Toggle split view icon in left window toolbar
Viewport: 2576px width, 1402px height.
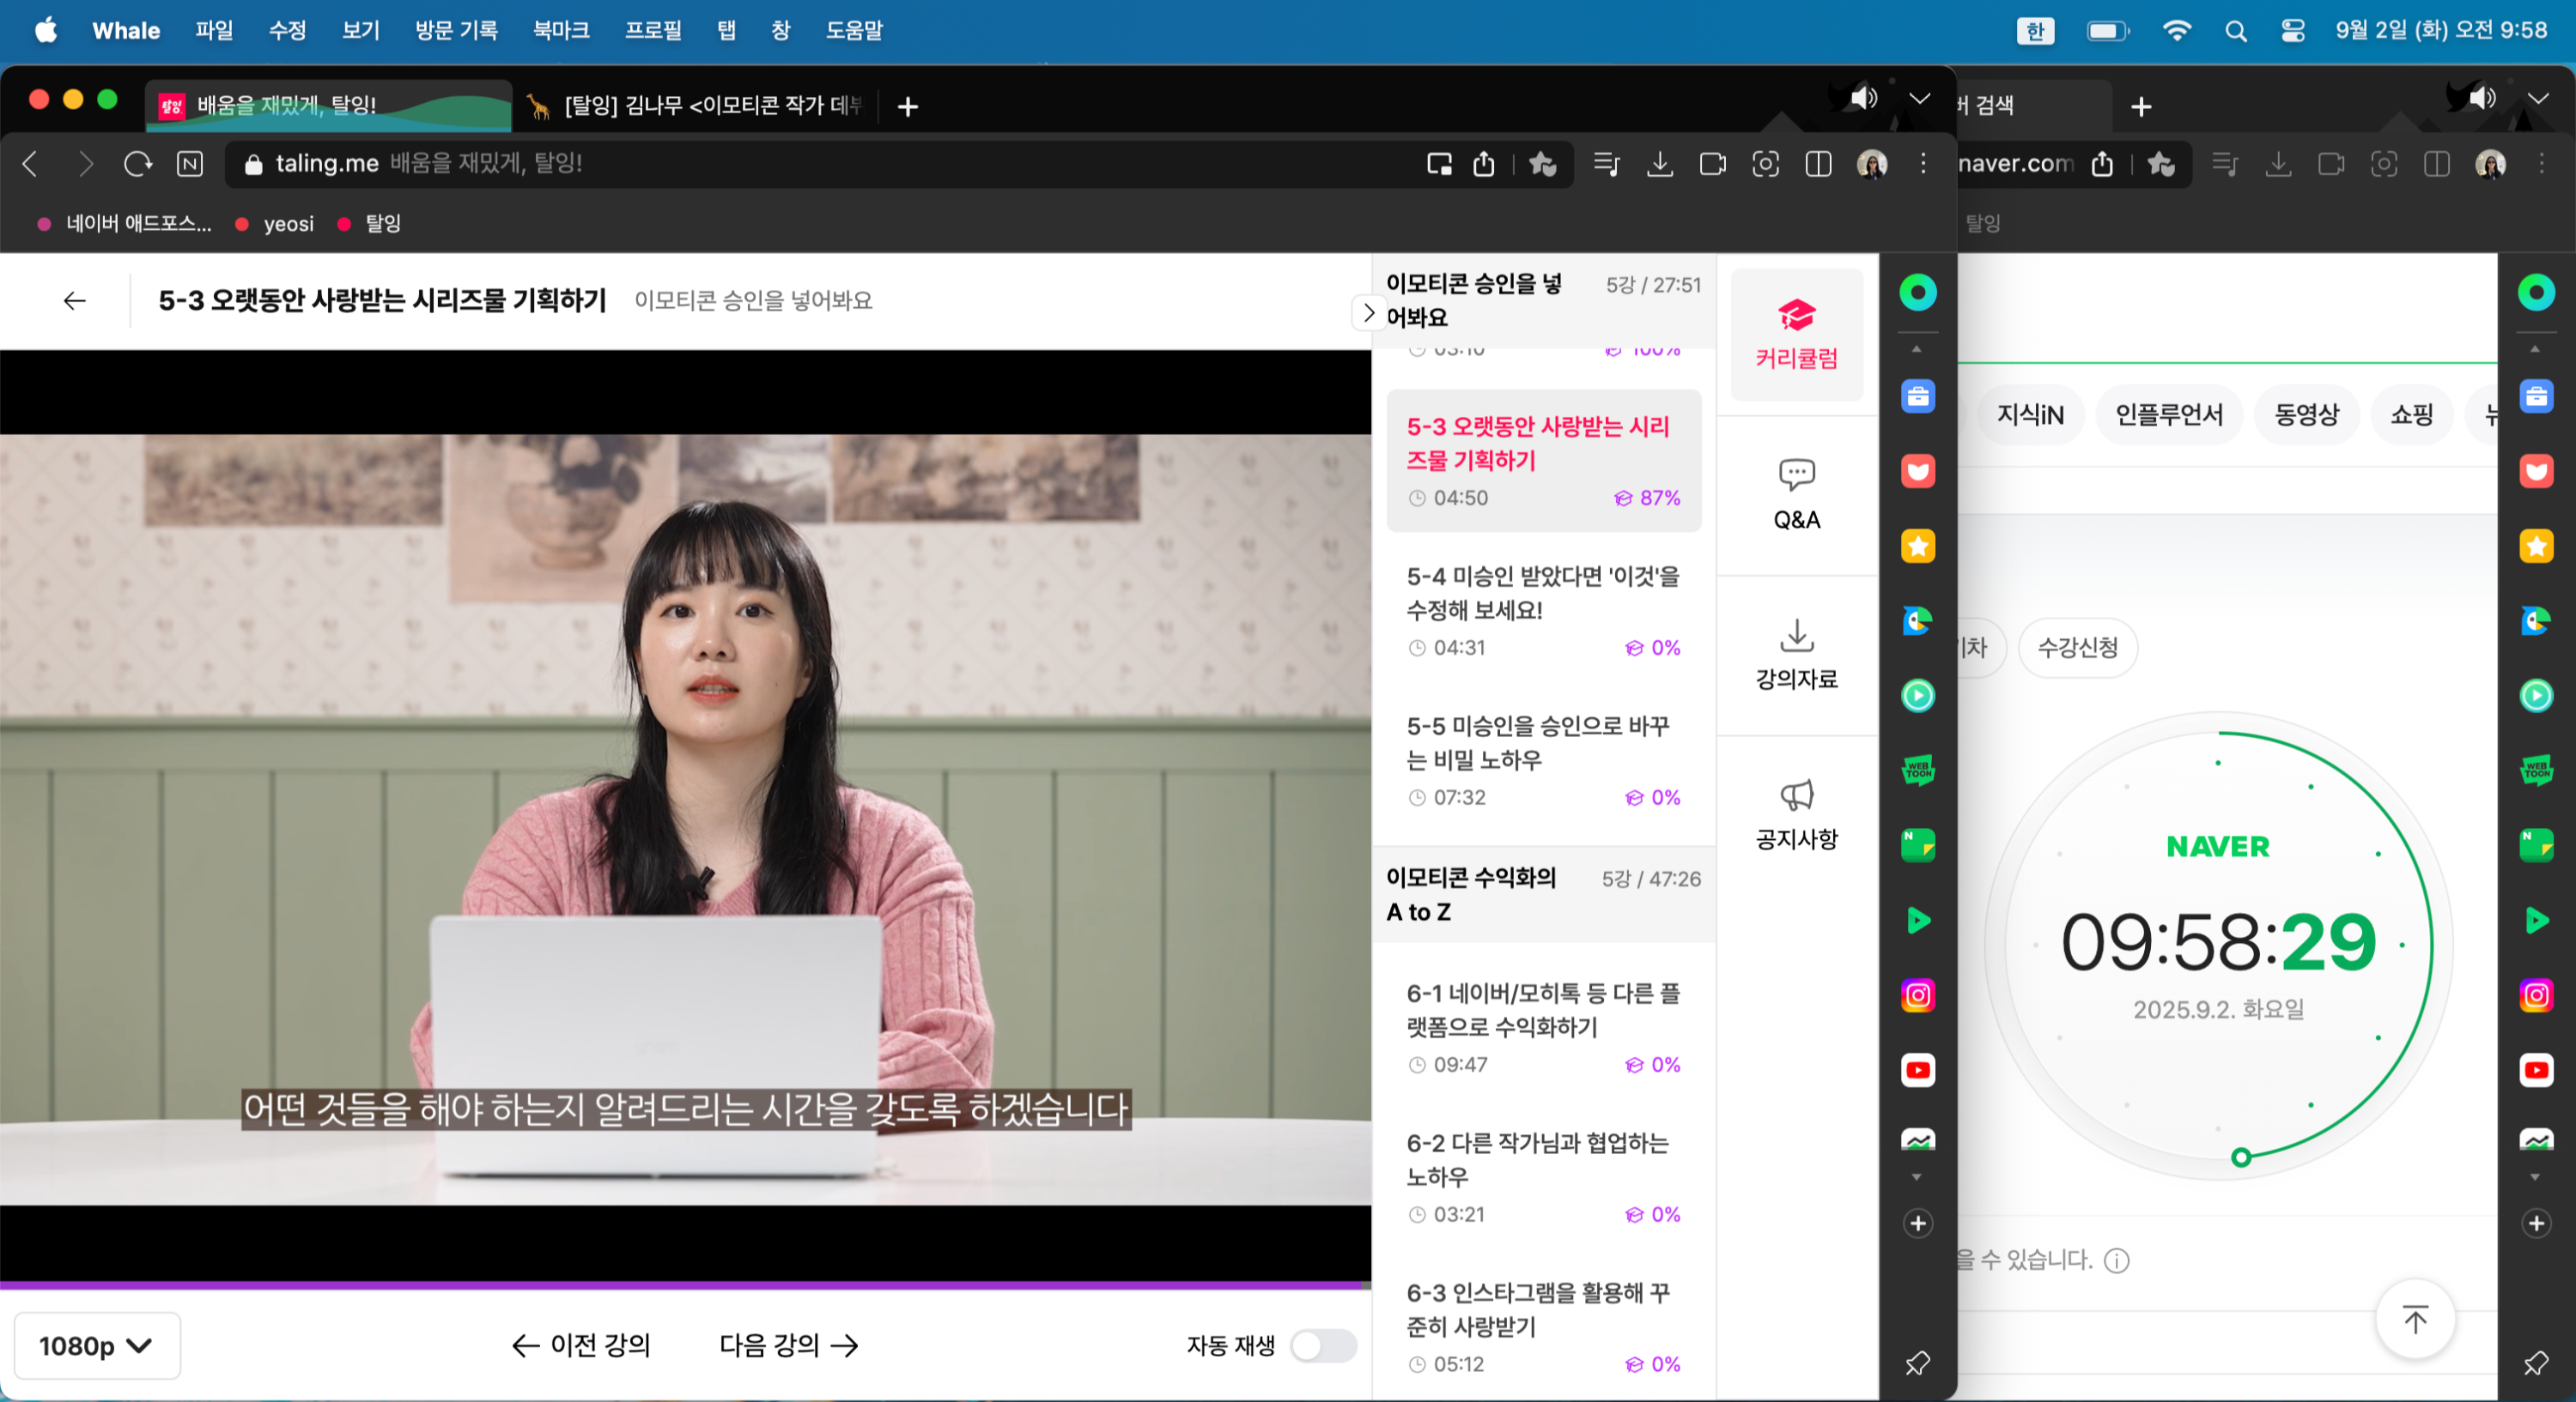pos(1818,164)
